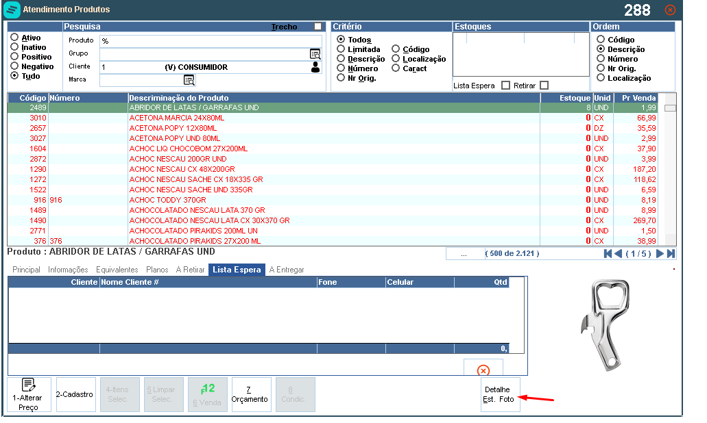The height and width of the screenshot is (423, 707).
Task: Select row ACHOC TODDY 370GR
Action: [x=332, y=200]
